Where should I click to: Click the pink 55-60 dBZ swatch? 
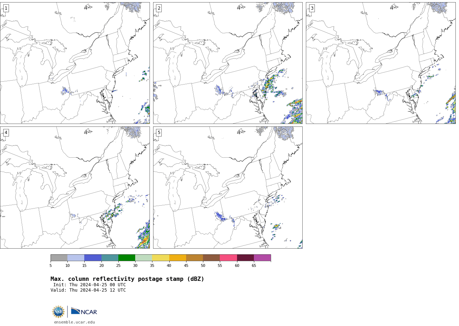click(228, 258)
